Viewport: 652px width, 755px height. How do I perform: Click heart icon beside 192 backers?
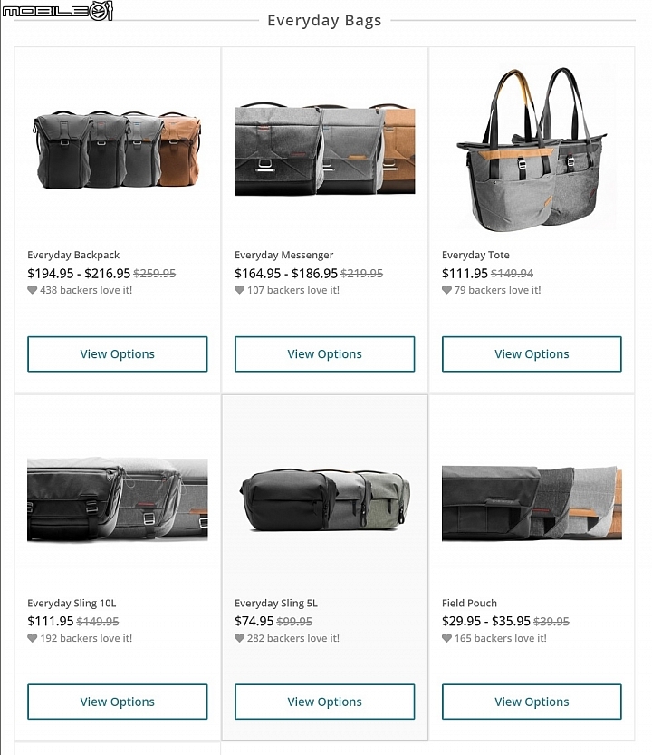click(33, 638)
